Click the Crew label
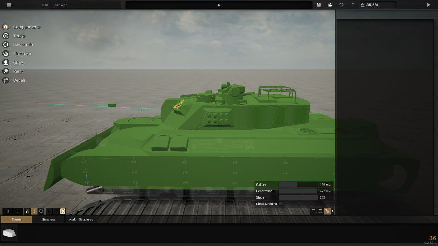The width and height of the screenshot is (438, 246). coord(18,63)
